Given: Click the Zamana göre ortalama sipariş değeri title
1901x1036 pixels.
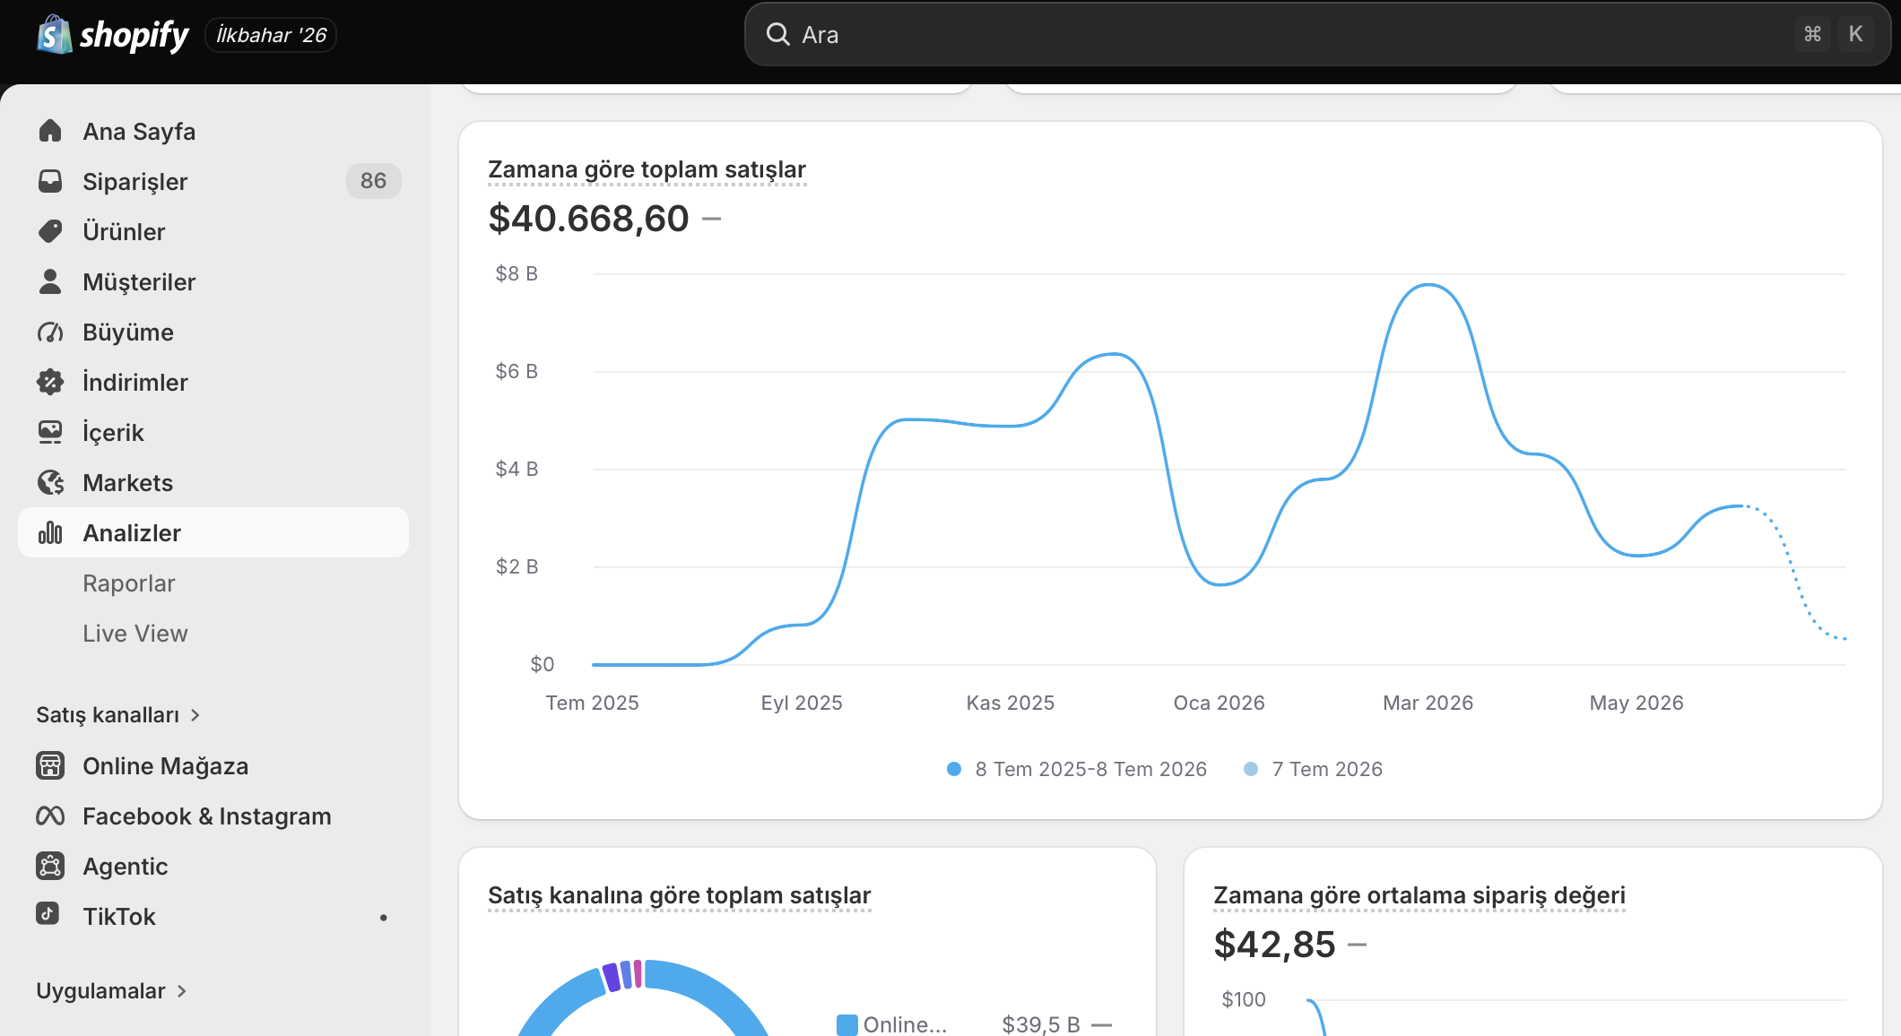Looking at the screenshot, I should coord(1419,895).
